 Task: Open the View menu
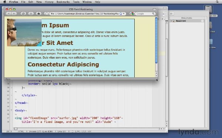(x=39, y=2)
